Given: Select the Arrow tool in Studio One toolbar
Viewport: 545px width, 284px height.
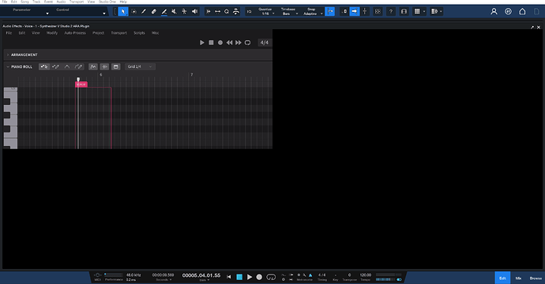Looking at the screenshot, I should (123, 12).
